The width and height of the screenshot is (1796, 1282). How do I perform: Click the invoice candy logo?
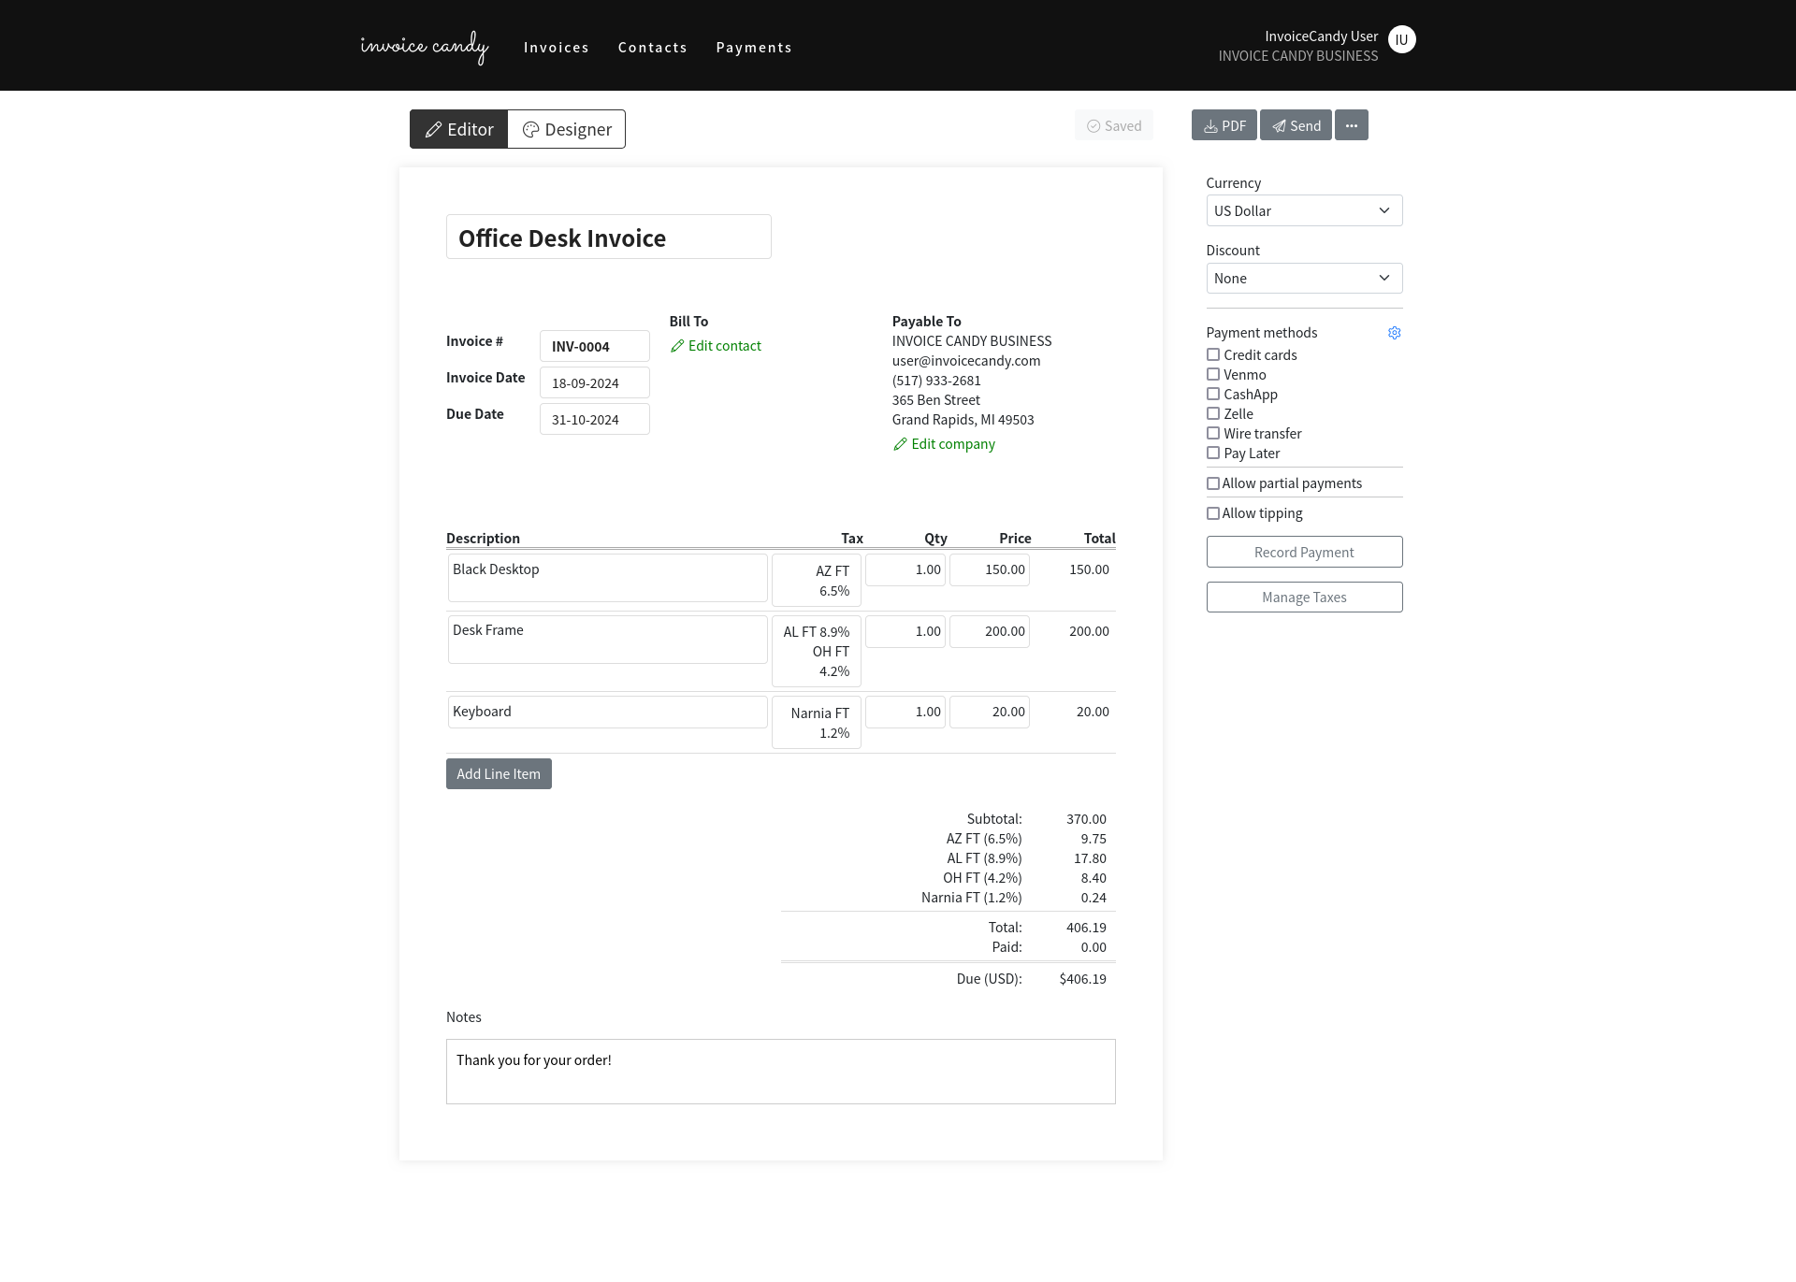[424, 47]
